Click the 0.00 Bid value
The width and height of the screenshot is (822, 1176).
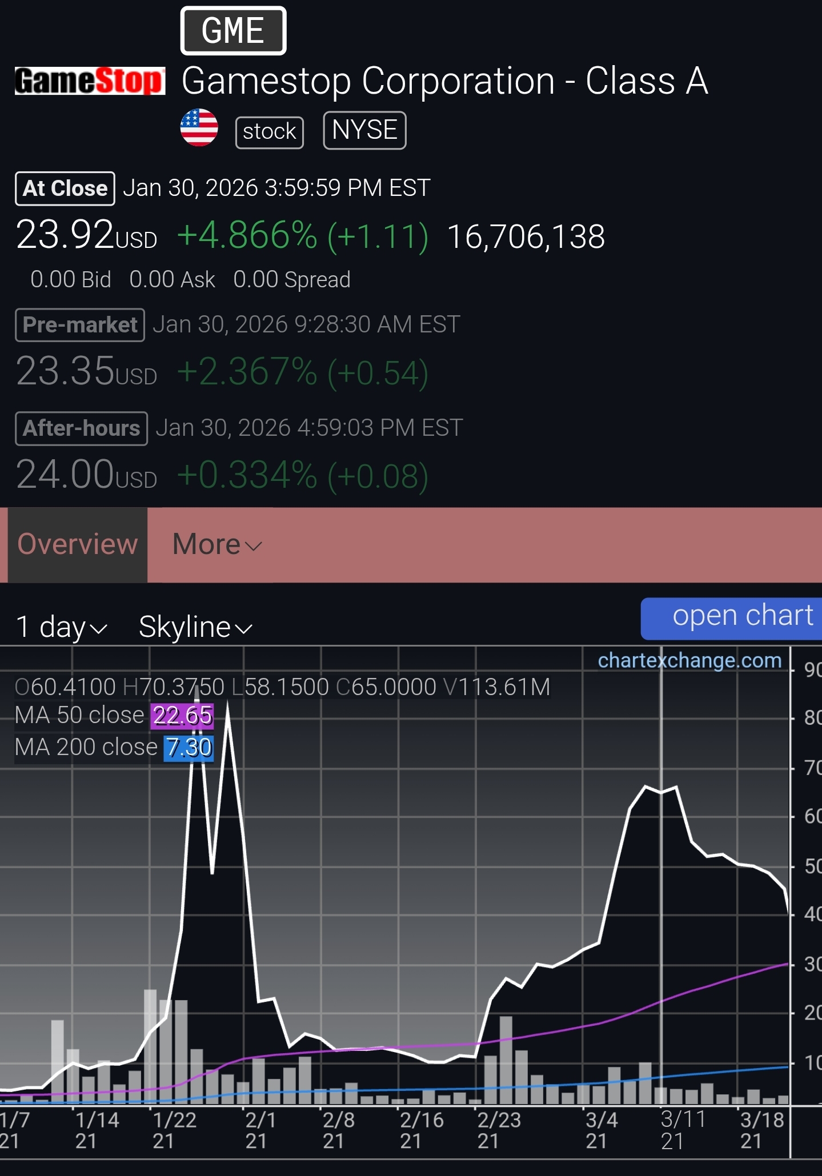[71, 280]
